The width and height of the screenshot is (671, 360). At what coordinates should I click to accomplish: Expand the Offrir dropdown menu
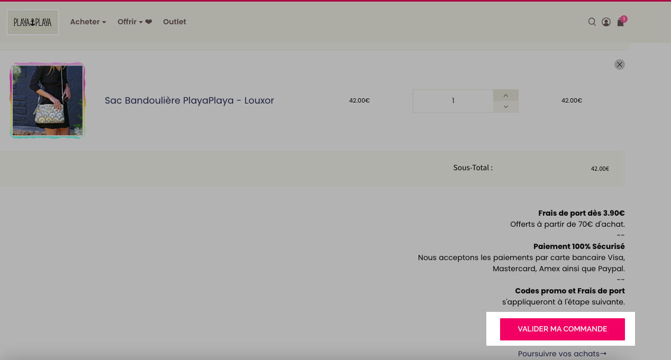click(130, 22)
